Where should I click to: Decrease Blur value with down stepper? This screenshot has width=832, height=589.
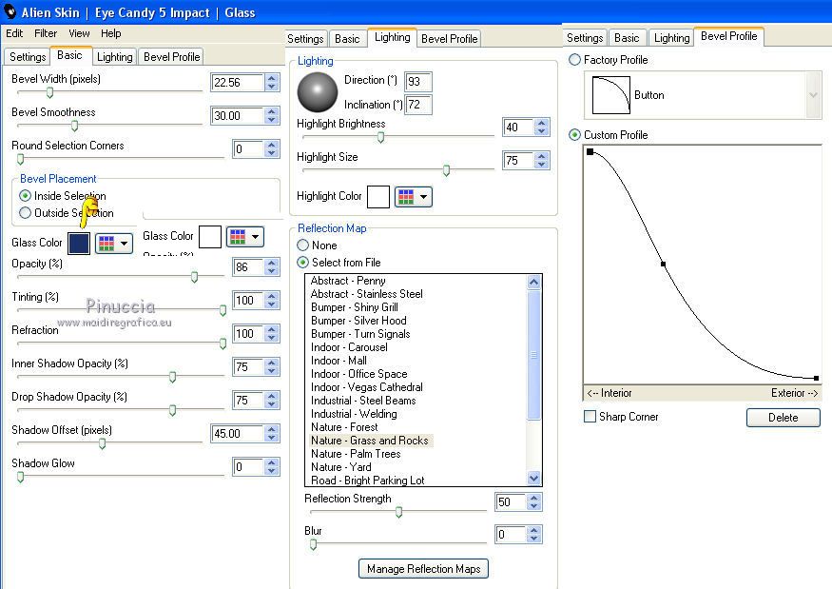(533, 539)
